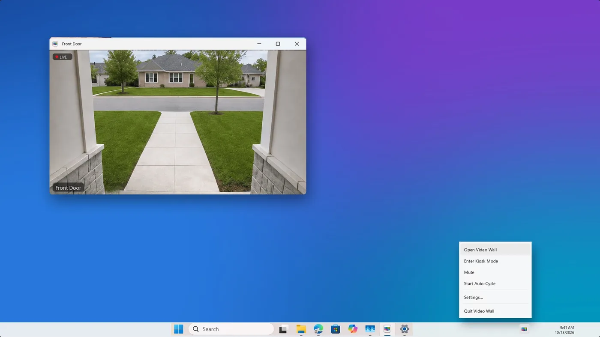Launch Copilot from the taskbar
600x337 pixels.
(353, 329)
